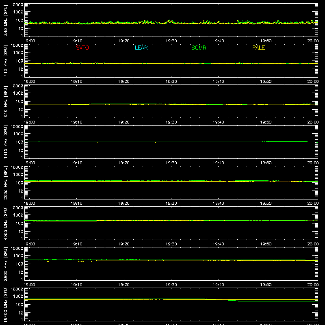Image resolution: width=325 pixels, height=325 pixels.
Task: Click 19:00 time label of 1415 MHz panel
Action: (x=29, y=163)
